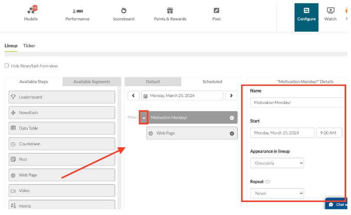This screenshot has width=351, height=215.
Task: Remove the Motivation Monday! segment
Action: click(232, 117)
